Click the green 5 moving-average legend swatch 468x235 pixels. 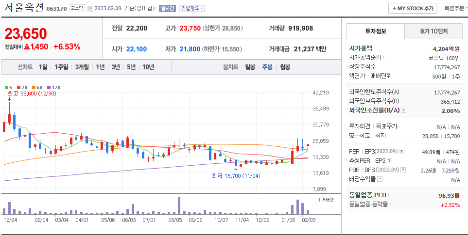7,87
